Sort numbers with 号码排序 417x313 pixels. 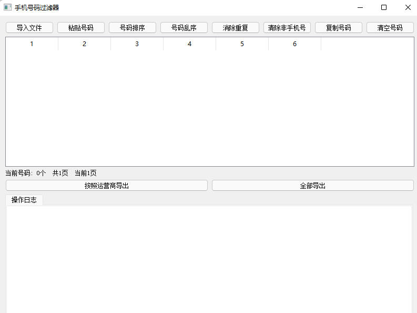(133, 28)
